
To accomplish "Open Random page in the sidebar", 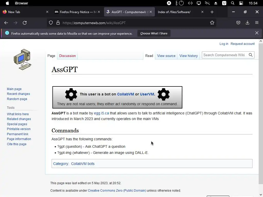I will [x=17, y=99].
